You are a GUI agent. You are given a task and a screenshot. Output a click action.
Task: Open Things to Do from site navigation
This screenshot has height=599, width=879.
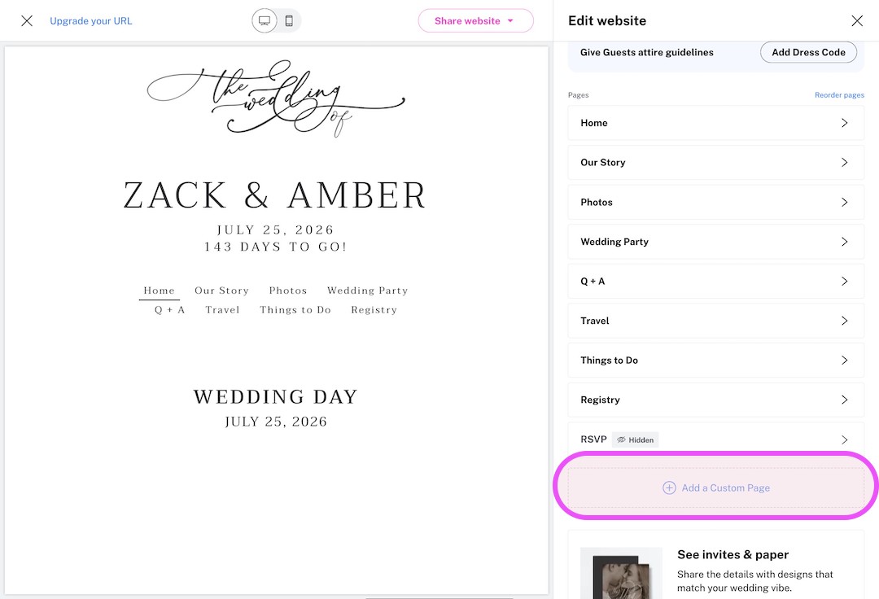pyautogui.click(x=295, y=309)
